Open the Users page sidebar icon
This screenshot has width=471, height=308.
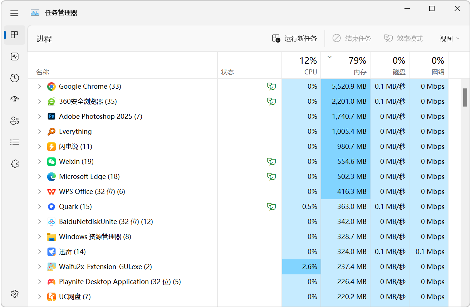click(15, 121)
